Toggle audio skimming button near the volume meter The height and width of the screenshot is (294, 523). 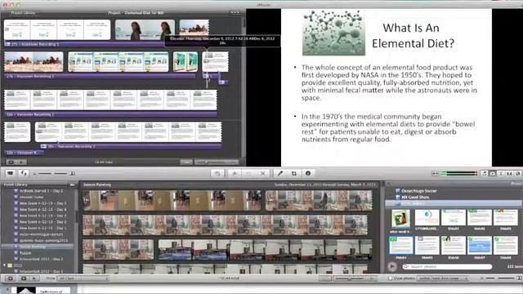pos(435,173)
